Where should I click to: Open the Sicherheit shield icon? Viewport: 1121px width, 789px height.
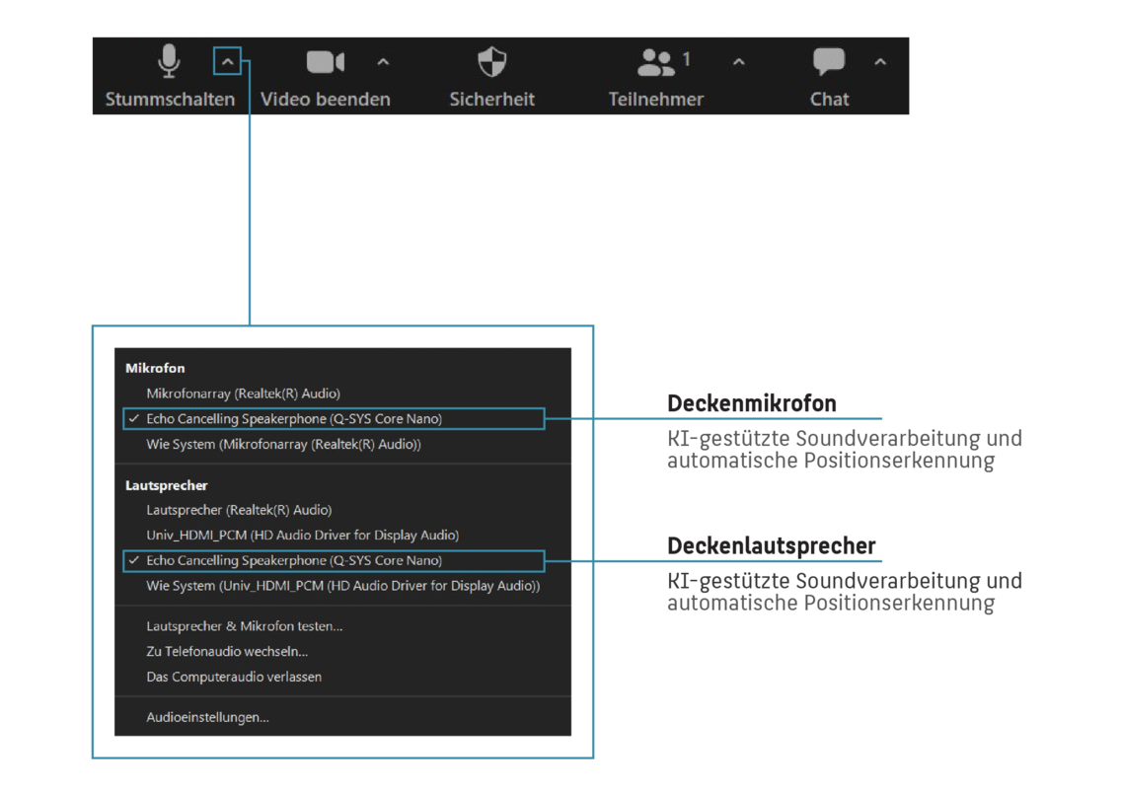(491, 62)
